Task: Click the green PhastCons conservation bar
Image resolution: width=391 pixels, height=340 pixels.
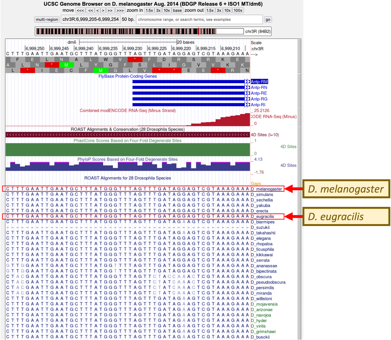Action: (x=128, y=150)
